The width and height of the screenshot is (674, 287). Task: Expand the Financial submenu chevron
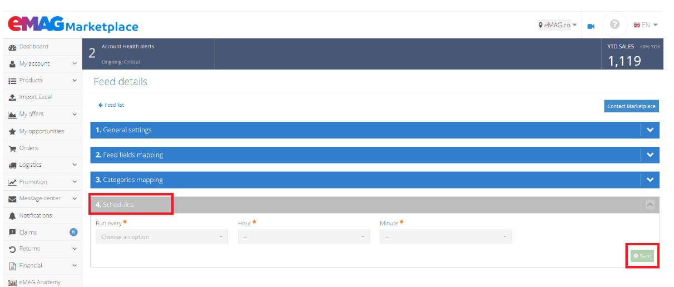click(75, 265)
